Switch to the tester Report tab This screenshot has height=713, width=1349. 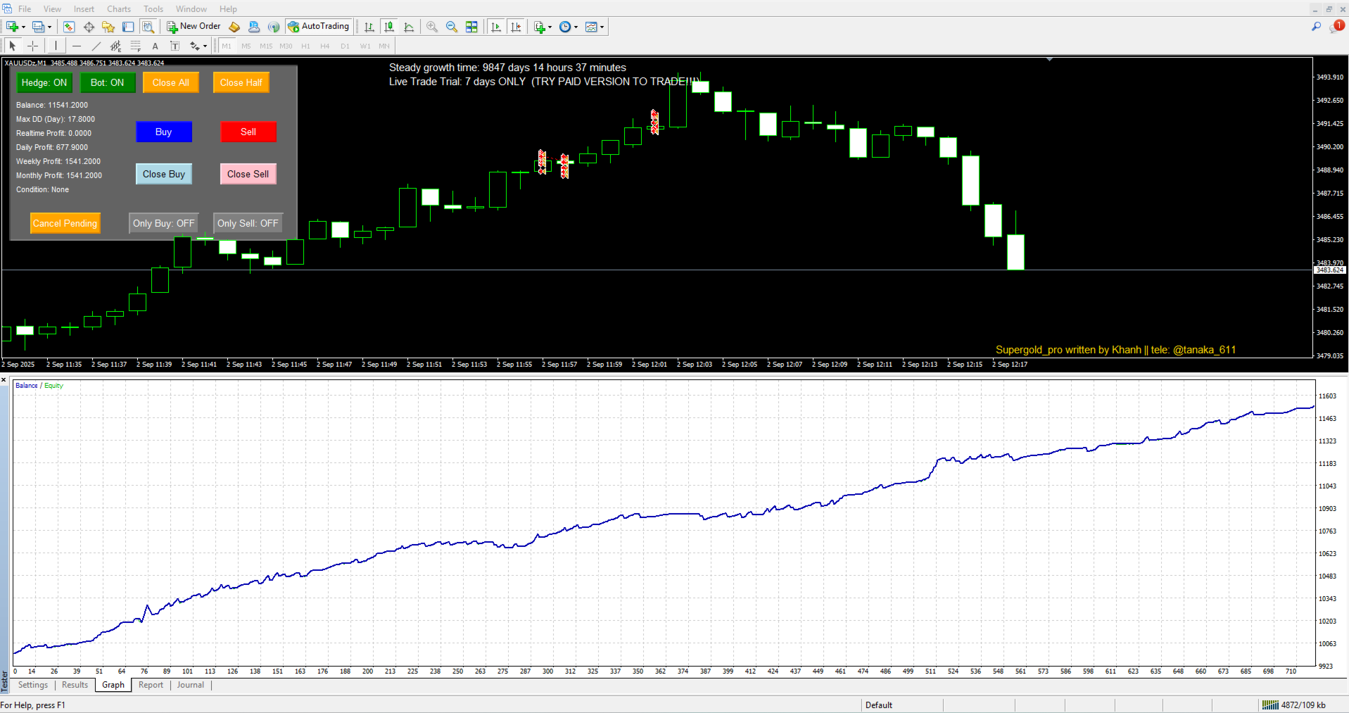(x=151, y=685)
